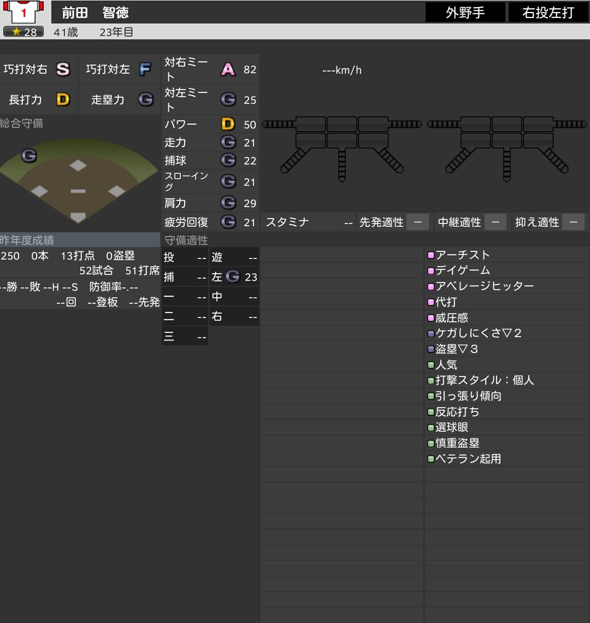Click the F rank icon for 巧打対左
The image size is (590, 623).
click(145, 69)
